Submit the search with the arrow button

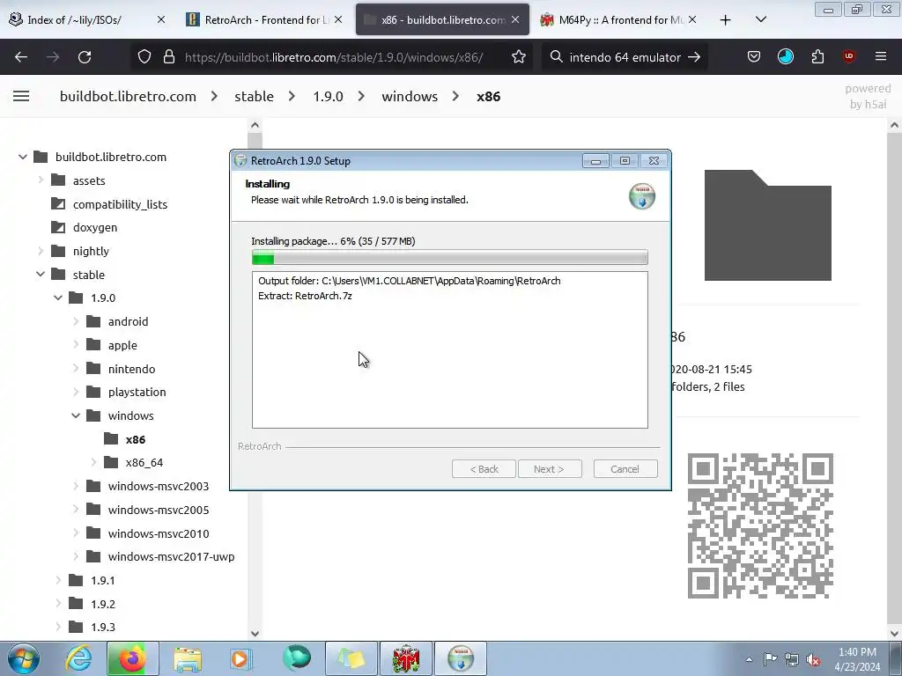coord(694,57)
